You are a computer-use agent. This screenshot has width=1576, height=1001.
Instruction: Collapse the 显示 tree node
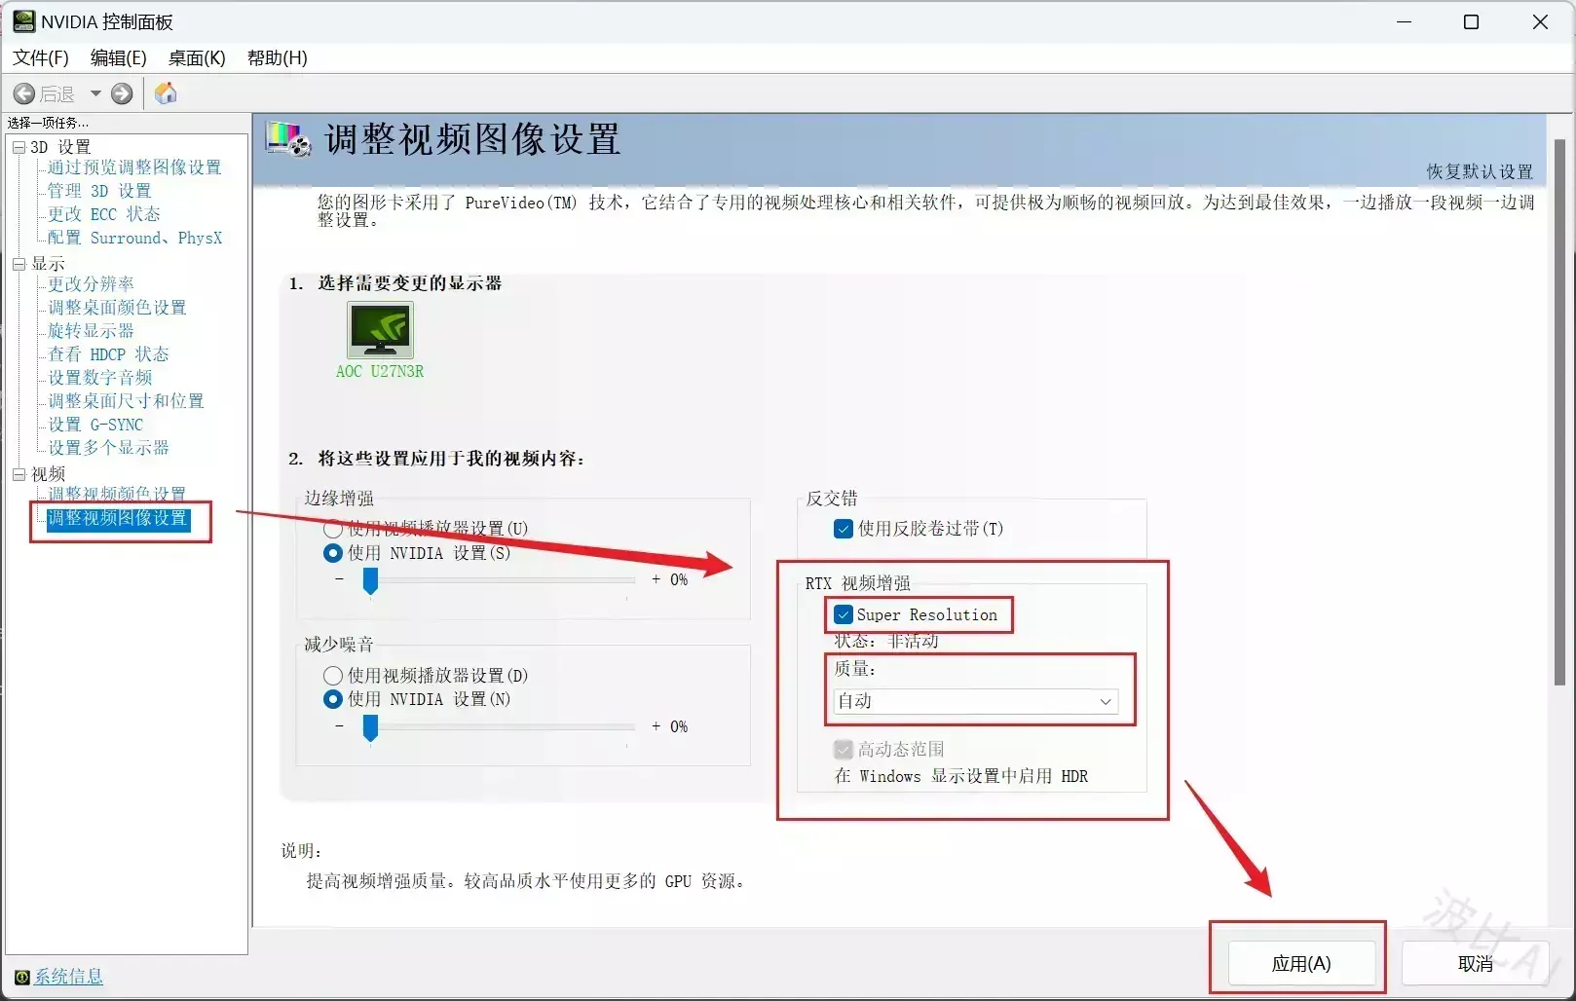click(x=19, y=264)
